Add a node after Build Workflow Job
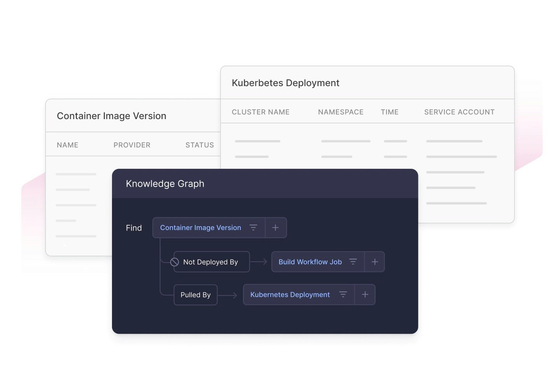Viewport: 560px width, 388px height. (x=374, y=262)
